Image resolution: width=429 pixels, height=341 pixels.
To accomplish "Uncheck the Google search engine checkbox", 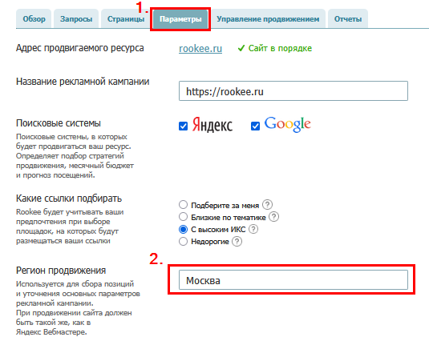I will click(255, 126).
